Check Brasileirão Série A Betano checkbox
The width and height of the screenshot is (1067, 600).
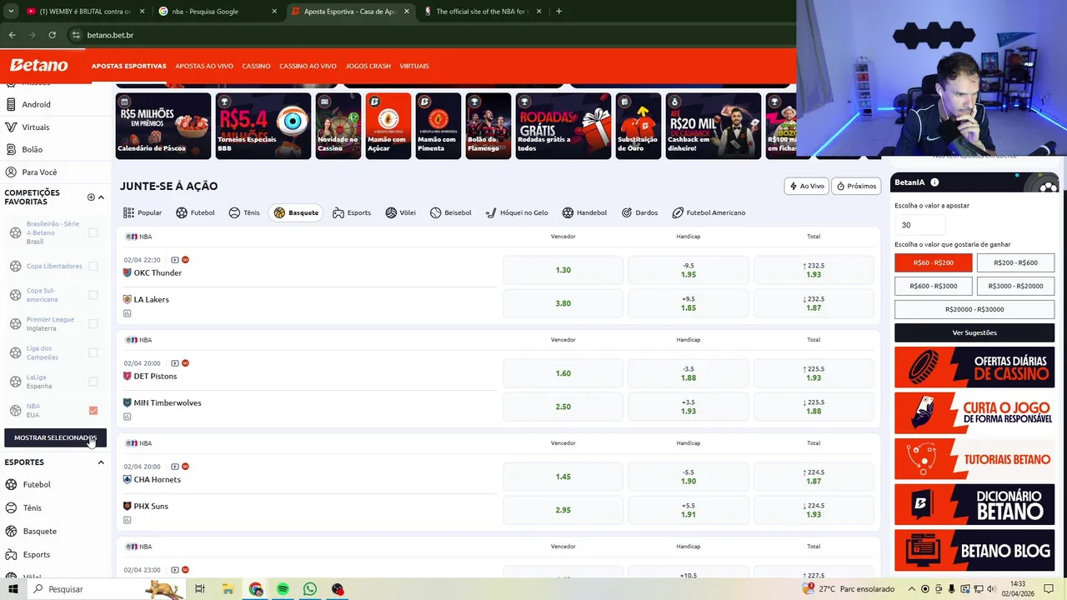[93, 232]
